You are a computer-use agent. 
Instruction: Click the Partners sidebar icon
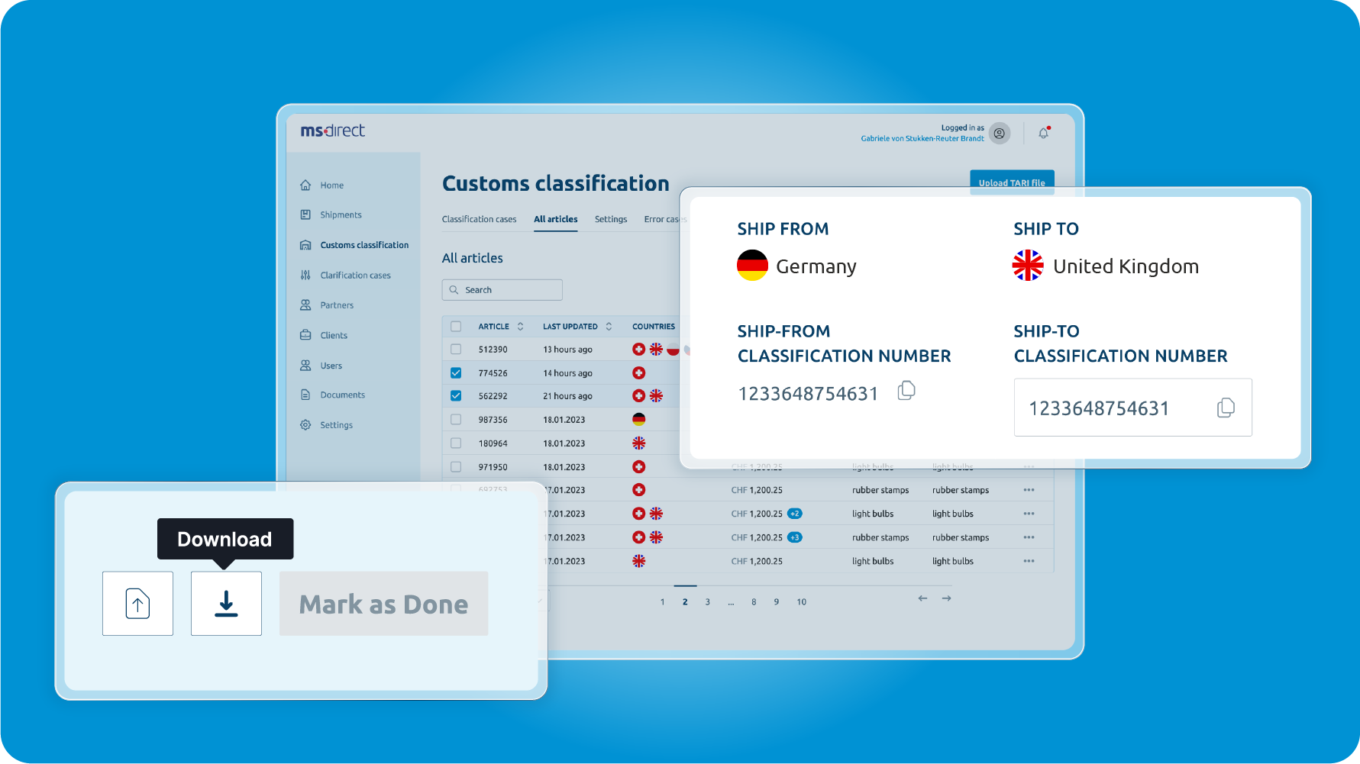coord(305,305)
